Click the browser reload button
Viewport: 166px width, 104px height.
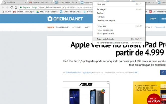[12, 7]
